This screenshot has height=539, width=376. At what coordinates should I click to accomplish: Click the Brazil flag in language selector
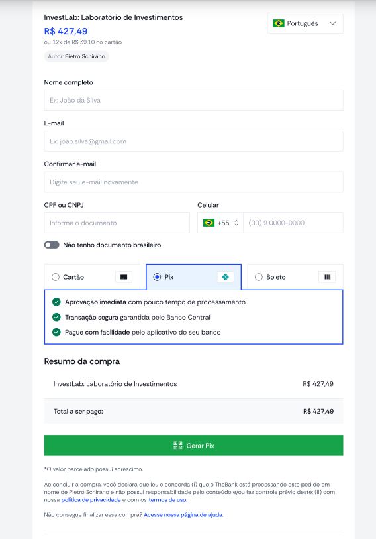pyautogui.click(x=279, y=23)
